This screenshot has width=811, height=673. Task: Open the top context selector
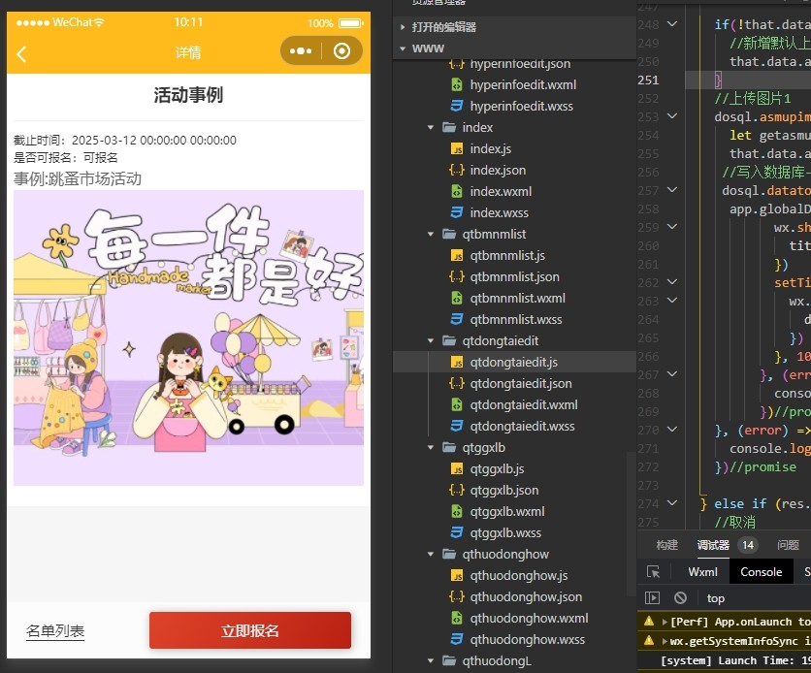click(715, 598)
